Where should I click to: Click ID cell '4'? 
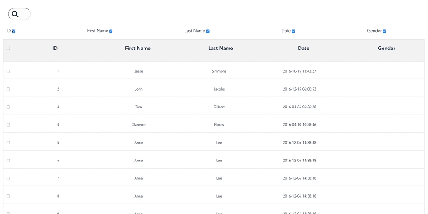(x=58, y=125)
